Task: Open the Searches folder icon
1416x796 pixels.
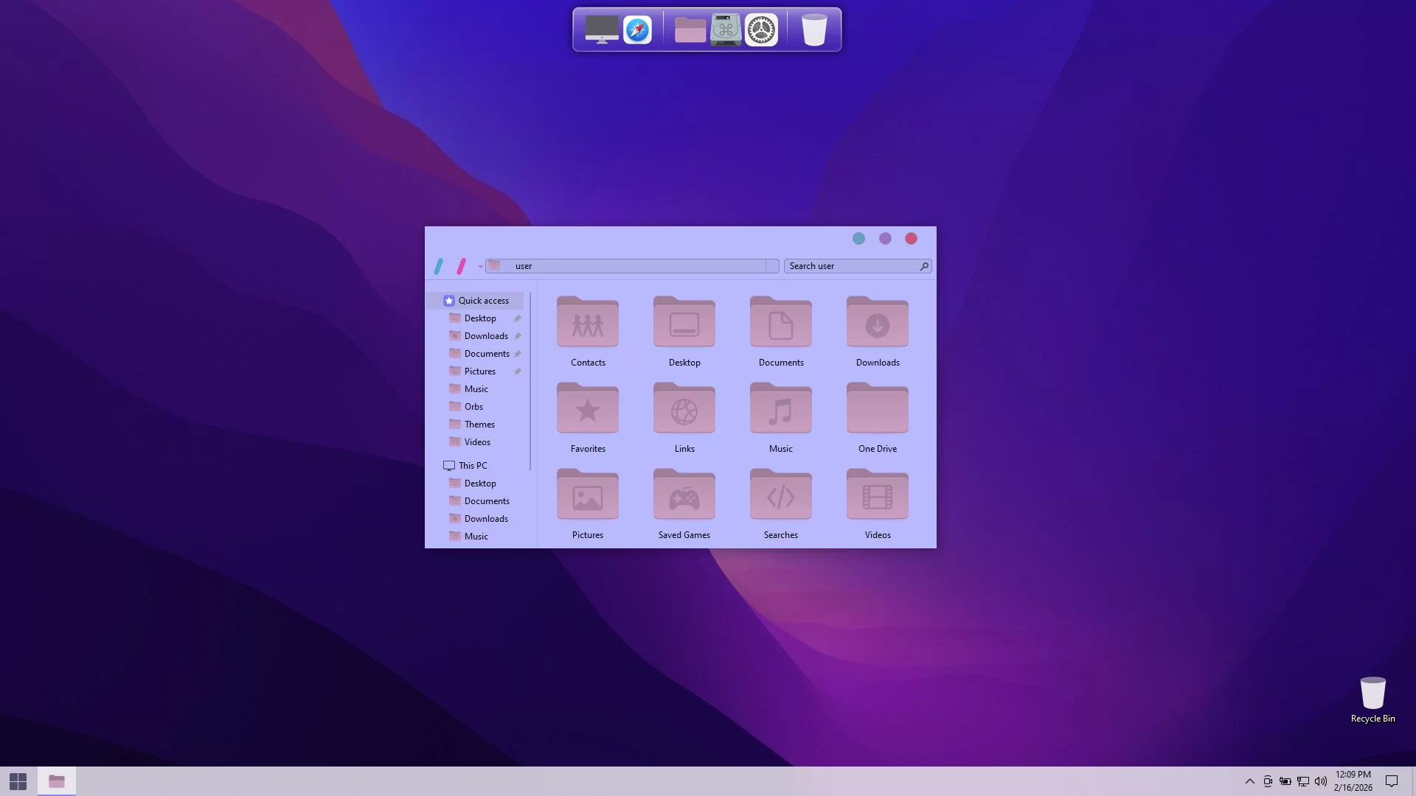Action: click(781, 495)
